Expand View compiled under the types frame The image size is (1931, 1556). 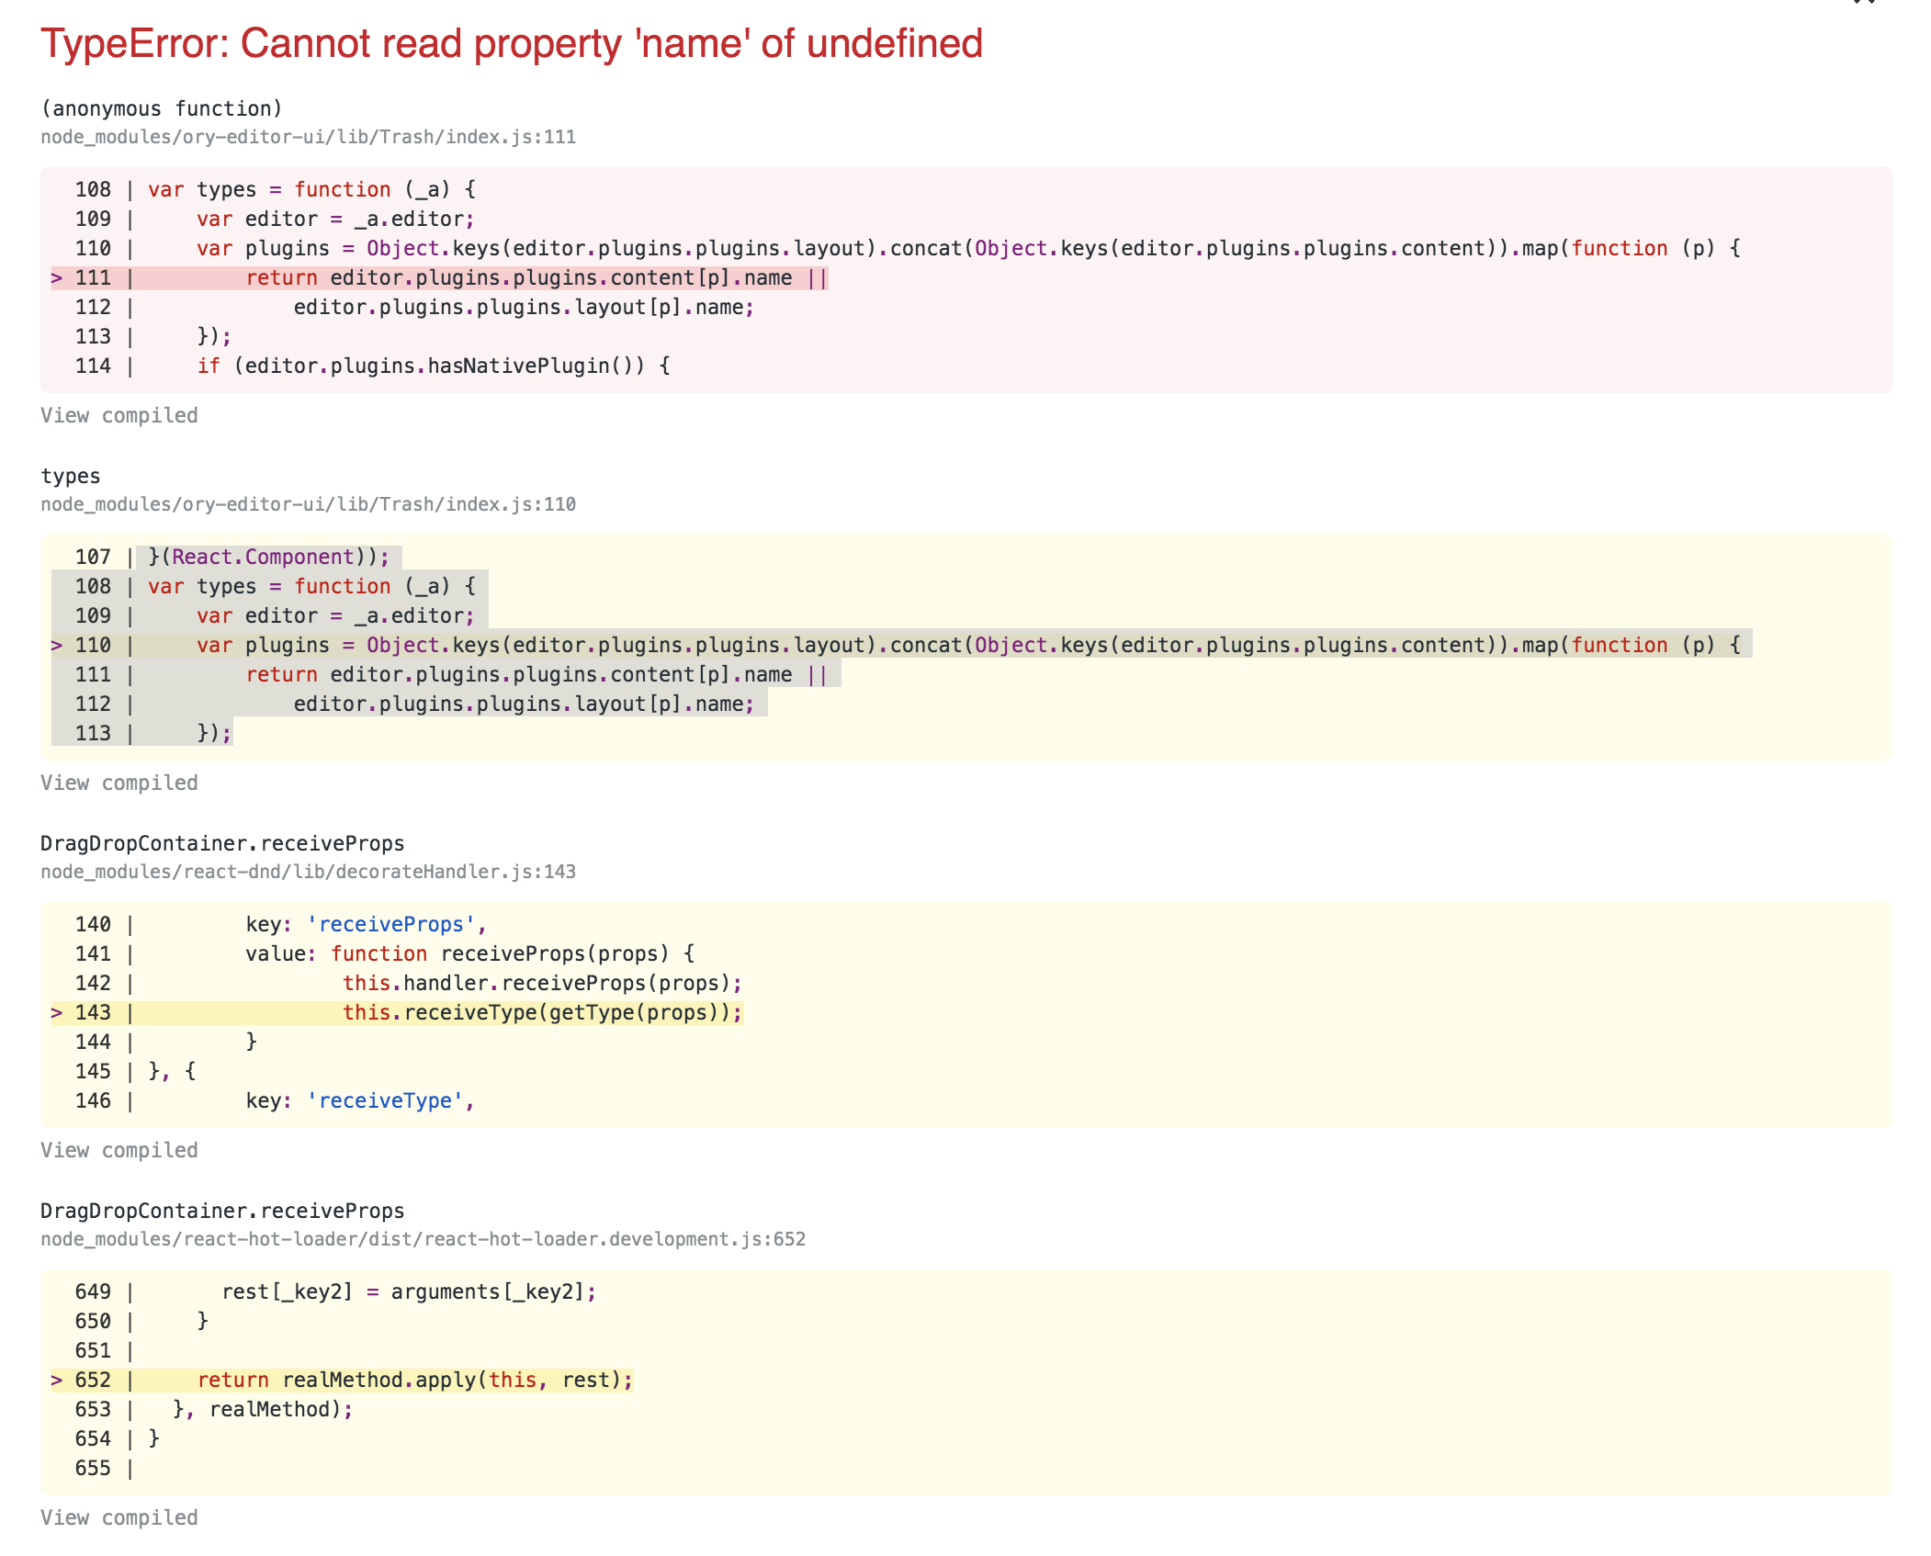(x=119, y=783)
